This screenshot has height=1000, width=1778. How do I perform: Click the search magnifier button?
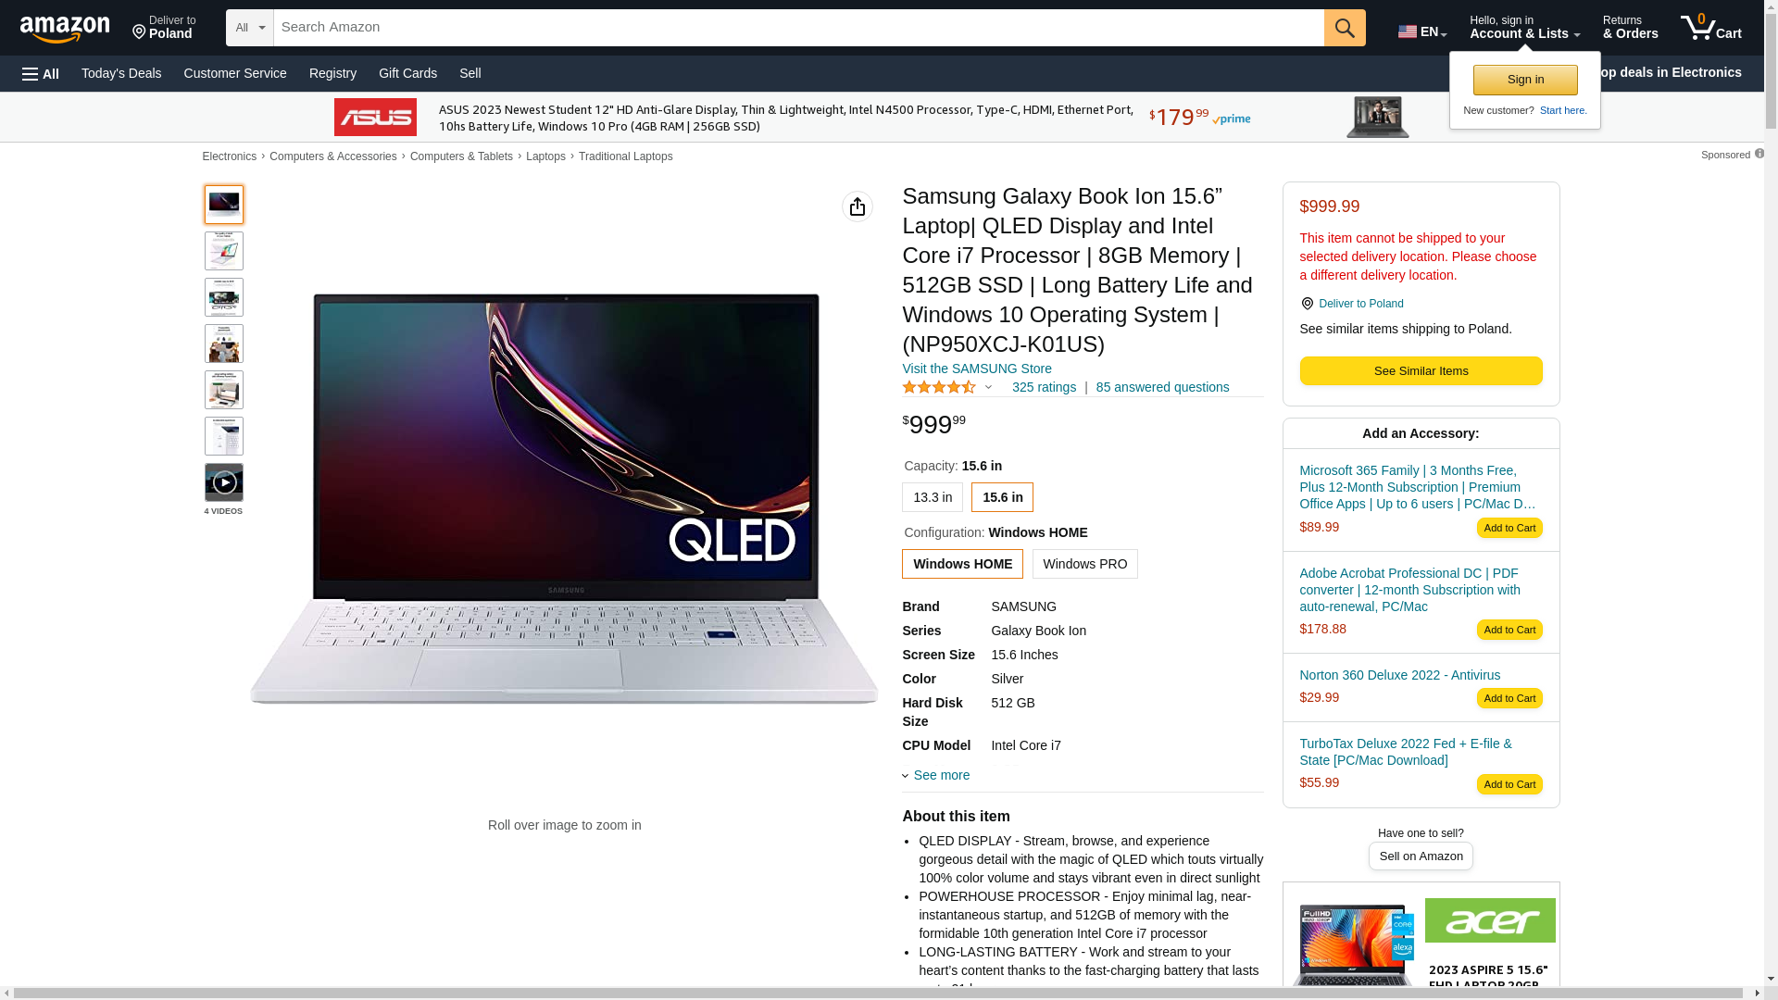(x=1345, y=28)
